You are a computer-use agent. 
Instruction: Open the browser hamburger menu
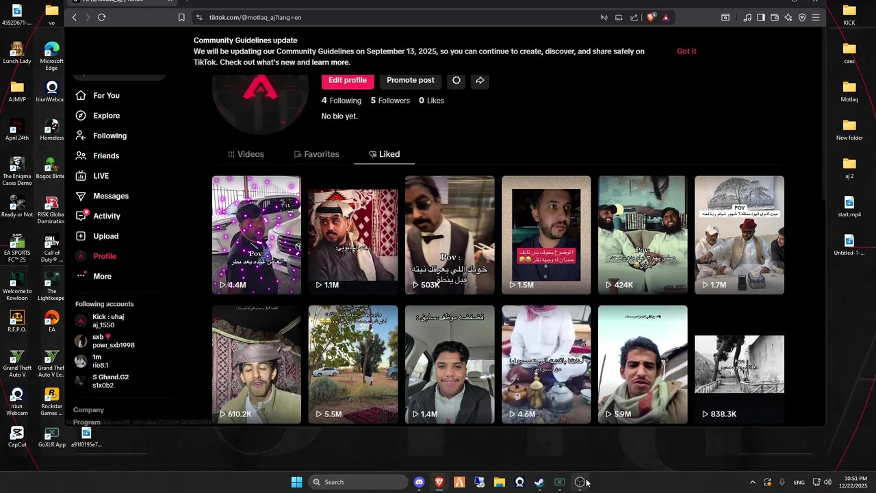pos(816,17)
